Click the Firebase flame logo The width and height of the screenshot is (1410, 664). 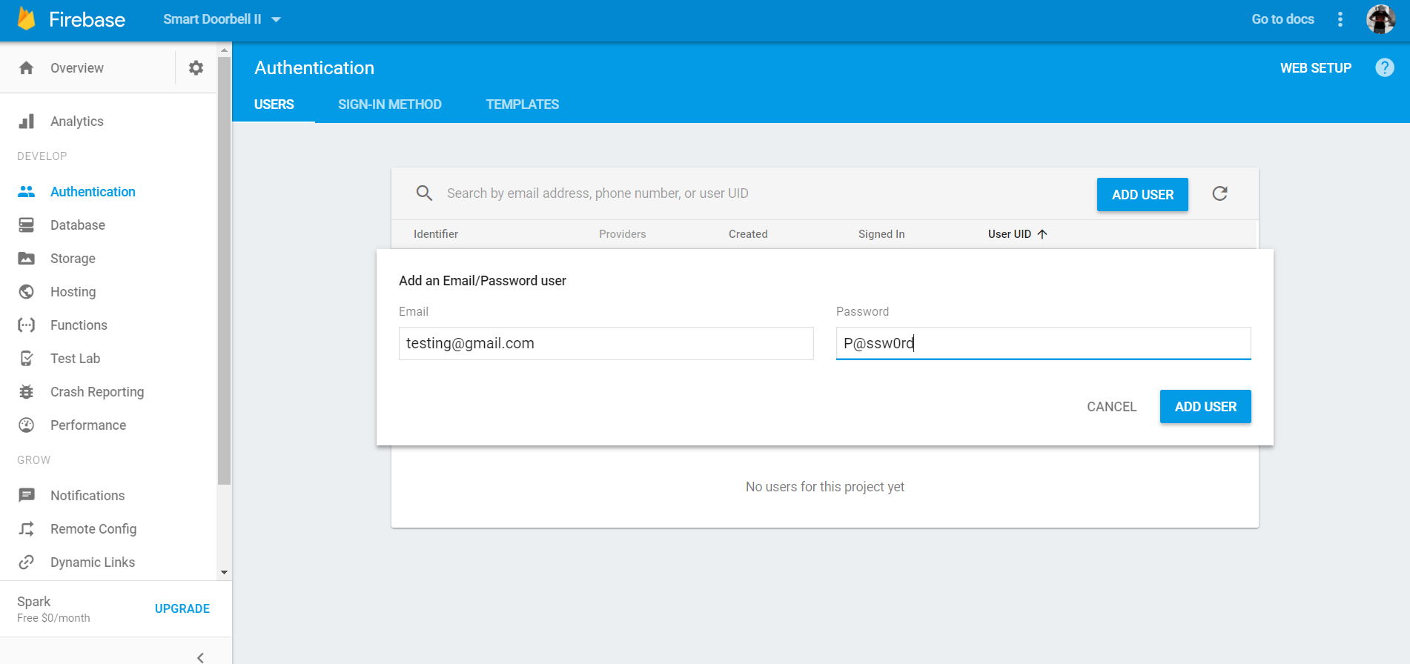(26, 19)
